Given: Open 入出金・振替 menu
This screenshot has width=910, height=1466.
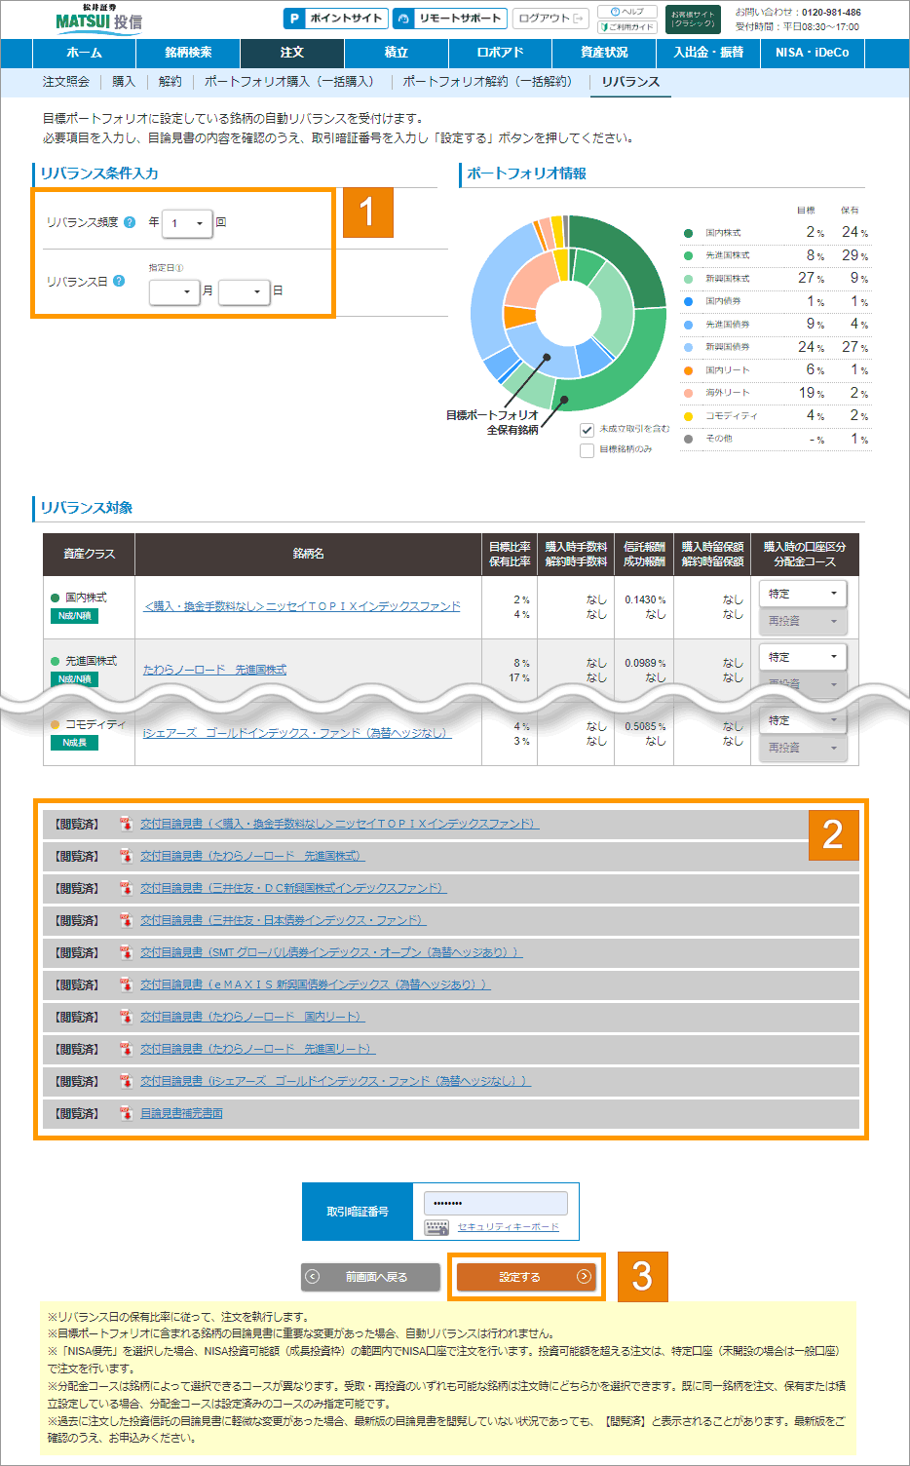Looking at the screenshot, I should click(708, 53).
